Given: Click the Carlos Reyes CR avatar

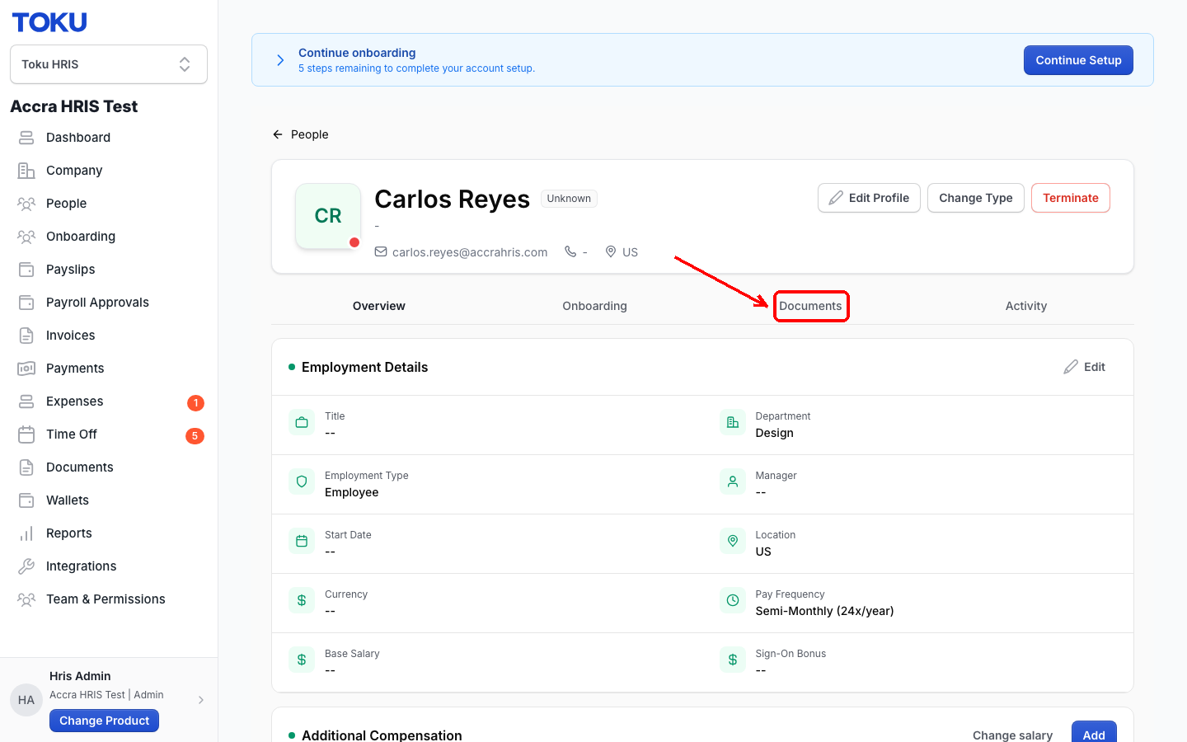Looking at the screenshot, I should (x=328, y=216).
